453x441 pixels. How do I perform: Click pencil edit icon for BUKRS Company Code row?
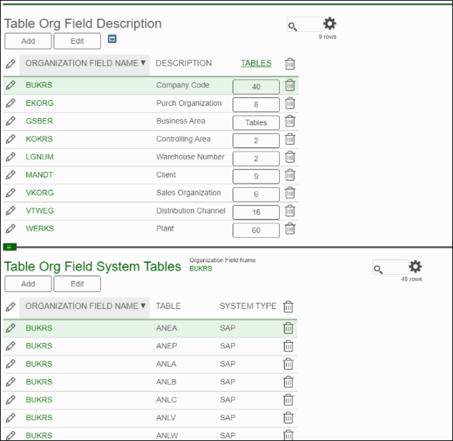point(10,85)
